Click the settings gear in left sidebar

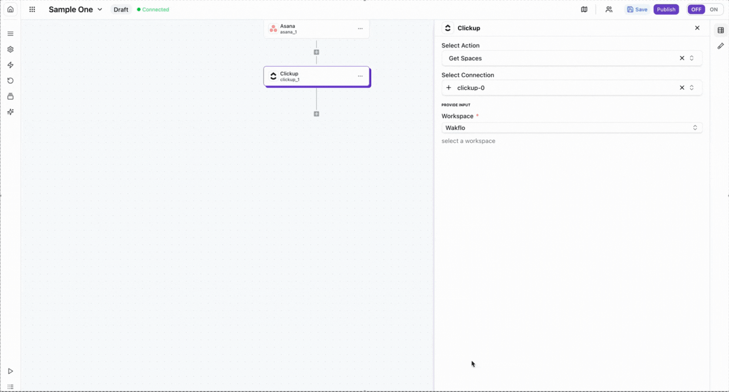(10, 50)
